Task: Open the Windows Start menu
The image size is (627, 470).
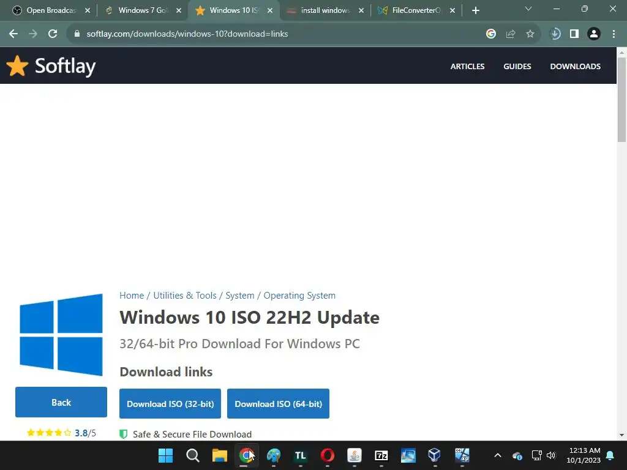Action: (165, 455)
